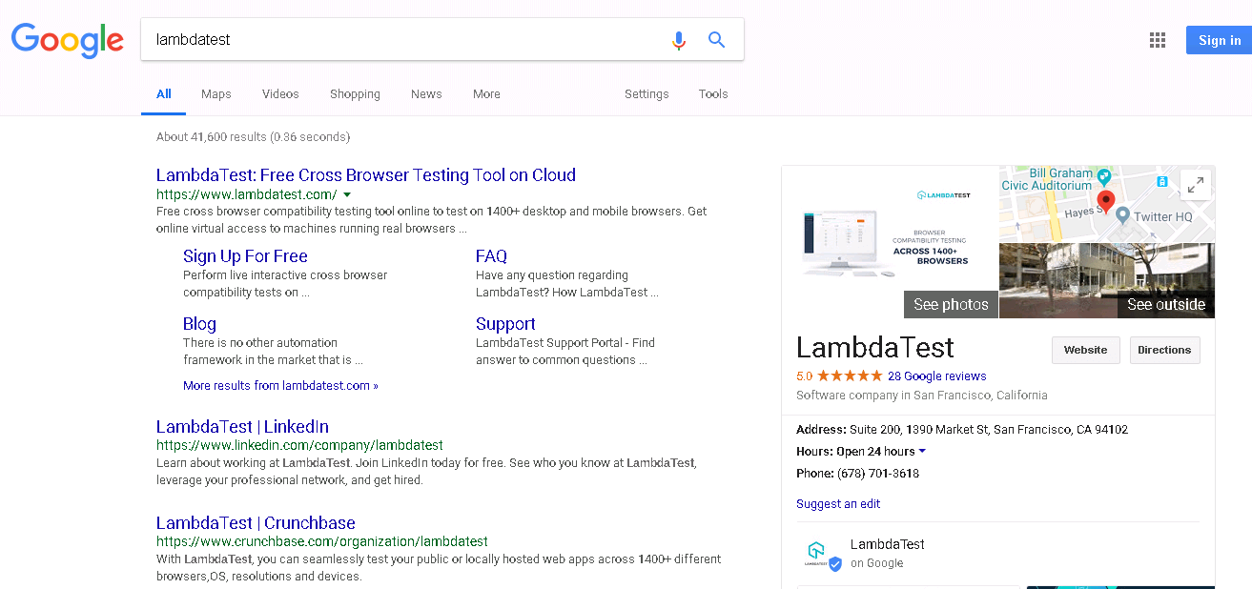
Task: Click the Website button in knowledge panel
Action: 1085,350
